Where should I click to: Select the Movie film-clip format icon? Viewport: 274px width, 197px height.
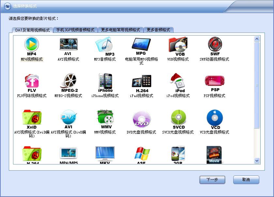point(214,155)
